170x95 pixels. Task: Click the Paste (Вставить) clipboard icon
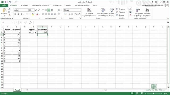tap(4, 10)
